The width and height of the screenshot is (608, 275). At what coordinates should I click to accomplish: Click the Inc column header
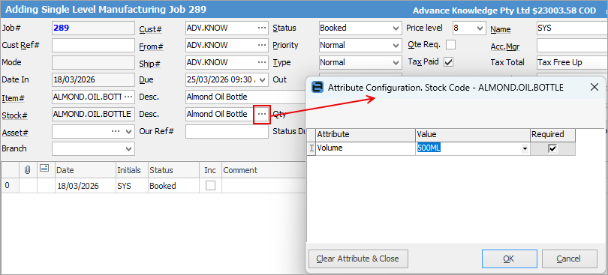point(212,170)
